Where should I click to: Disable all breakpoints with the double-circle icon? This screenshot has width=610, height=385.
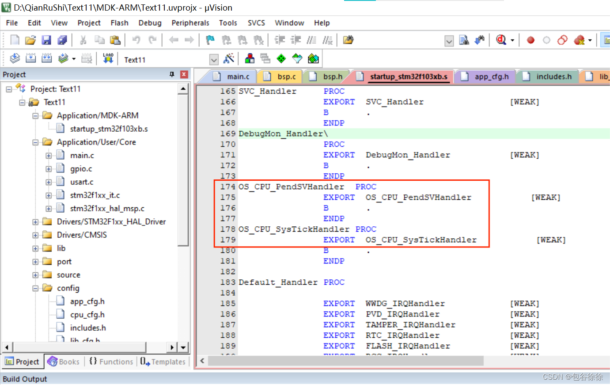(562, 40)
